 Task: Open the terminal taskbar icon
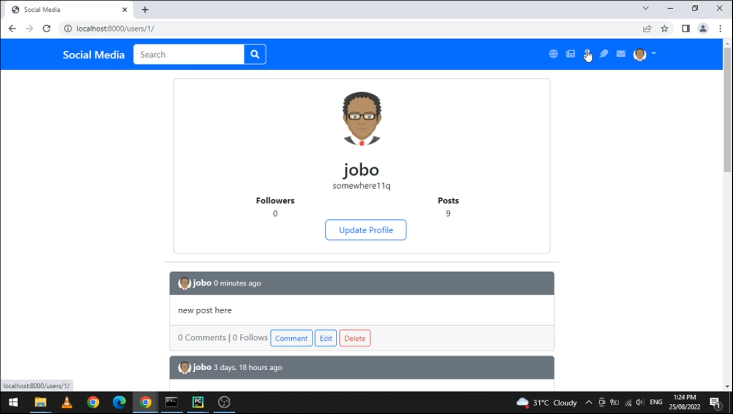[x=172, y=402]
